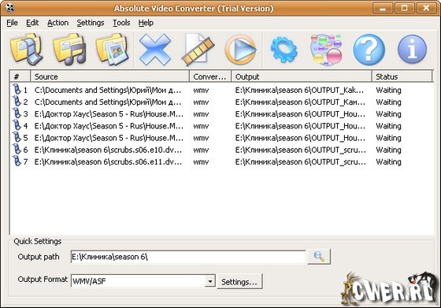Show about info with the i icon
Viewport: 441px width, 308px height.
click(412, 49)
